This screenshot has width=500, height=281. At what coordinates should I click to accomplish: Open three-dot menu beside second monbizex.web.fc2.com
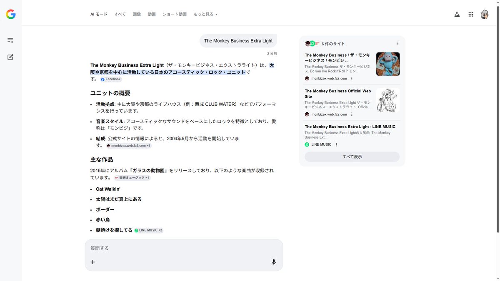pyautogui.click(x=352, y=114)
